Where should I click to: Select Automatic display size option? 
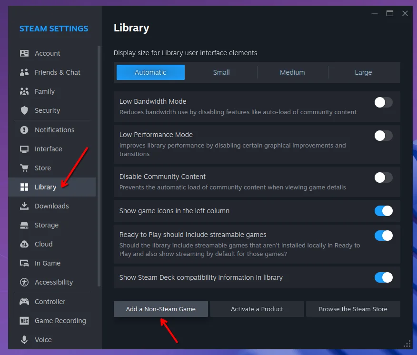(x=150, y=72)
